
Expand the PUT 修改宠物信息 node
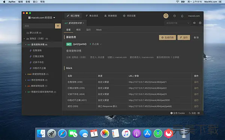[x=25, y=80]
